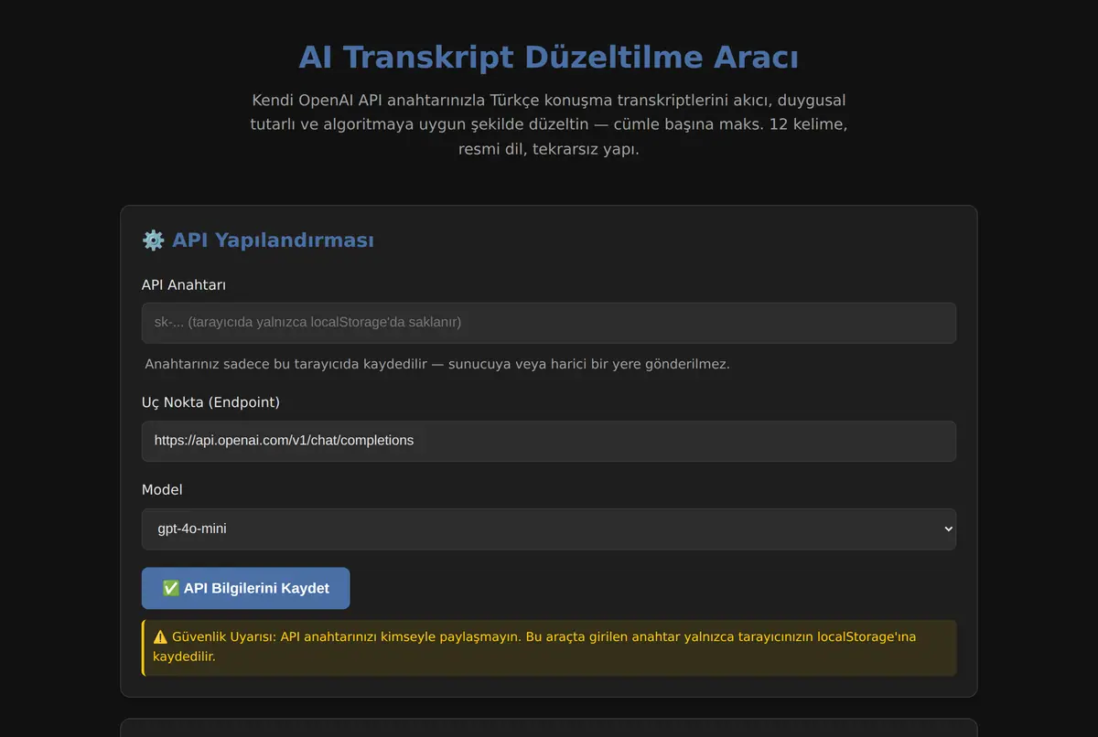Image resolution: width=1098 pixels, height=737 pixels.
Task: Click the Model label text
Action: coord(162,490)
